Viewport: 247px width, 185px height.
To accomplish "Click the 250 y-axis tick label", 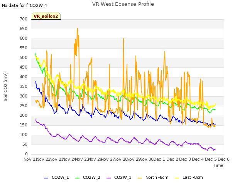I will click(x=24, y=106).
